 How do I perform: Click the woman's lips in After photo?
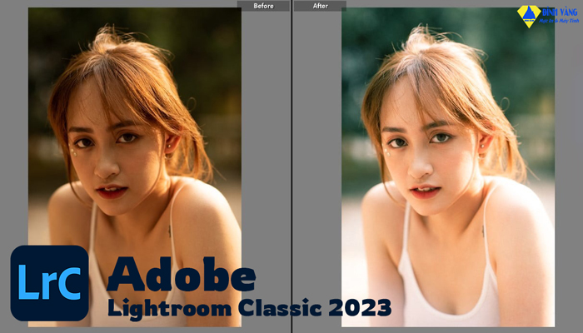(x=425, y=191)
